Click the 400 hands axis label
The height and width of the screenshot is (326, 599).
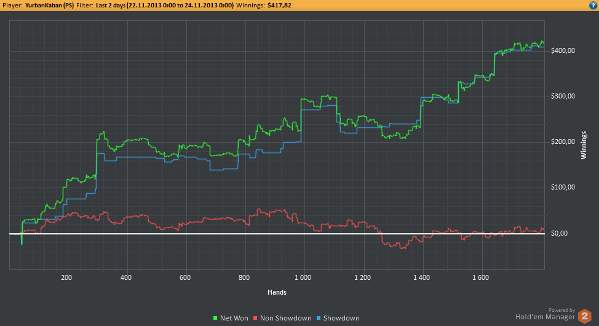coord(126,277)
